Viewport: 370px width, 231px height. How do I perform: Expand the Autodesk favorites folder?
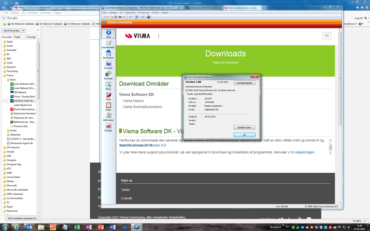tap(10, 50)
